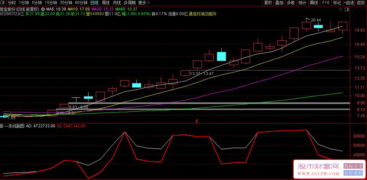Click the 换9.17% turnover value

click(159, 14)
